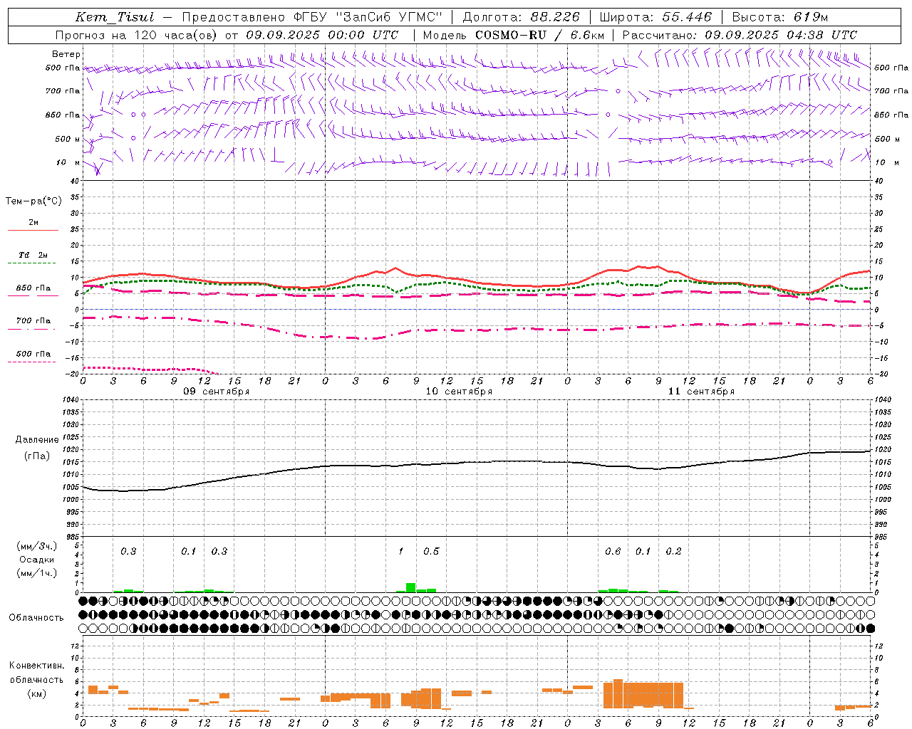Image resolution: width=912 pixels, height=729 pixels.
Task: Click the '10 сентября' date label
Action: (459, 392)
